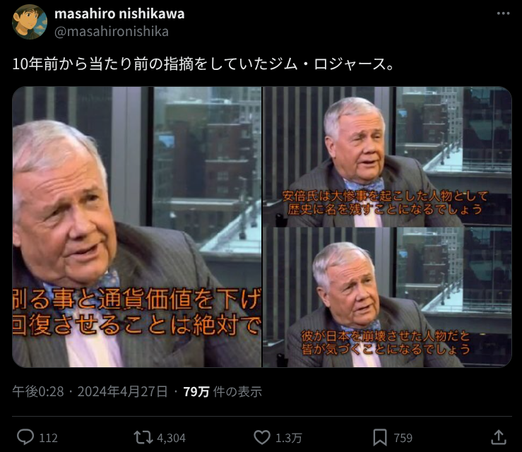Open the @masahironishika handle link
522x452 pixels.
click(x=111, y=32)
